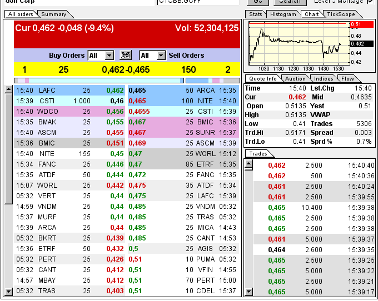Click the chain link icon between order filters
The width and height of the screenshot is (378, 301).
tap(126, 56)
